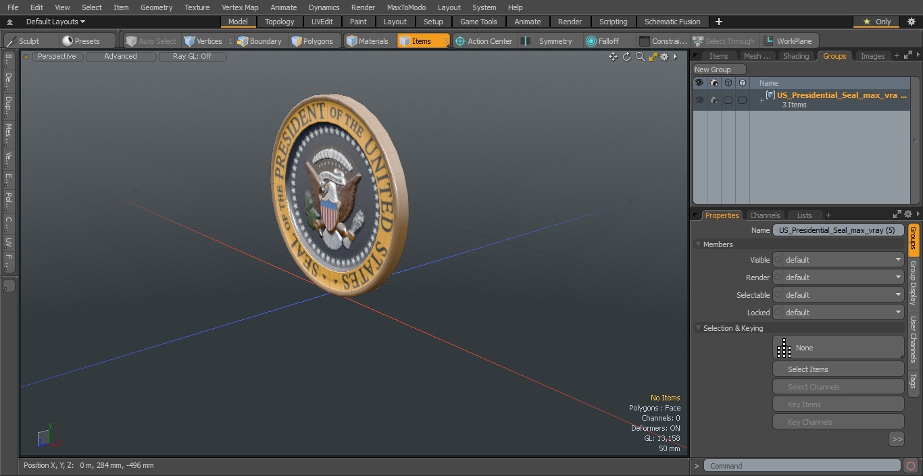Switch to the UVEdit layout tab

[x=322, y=22]
